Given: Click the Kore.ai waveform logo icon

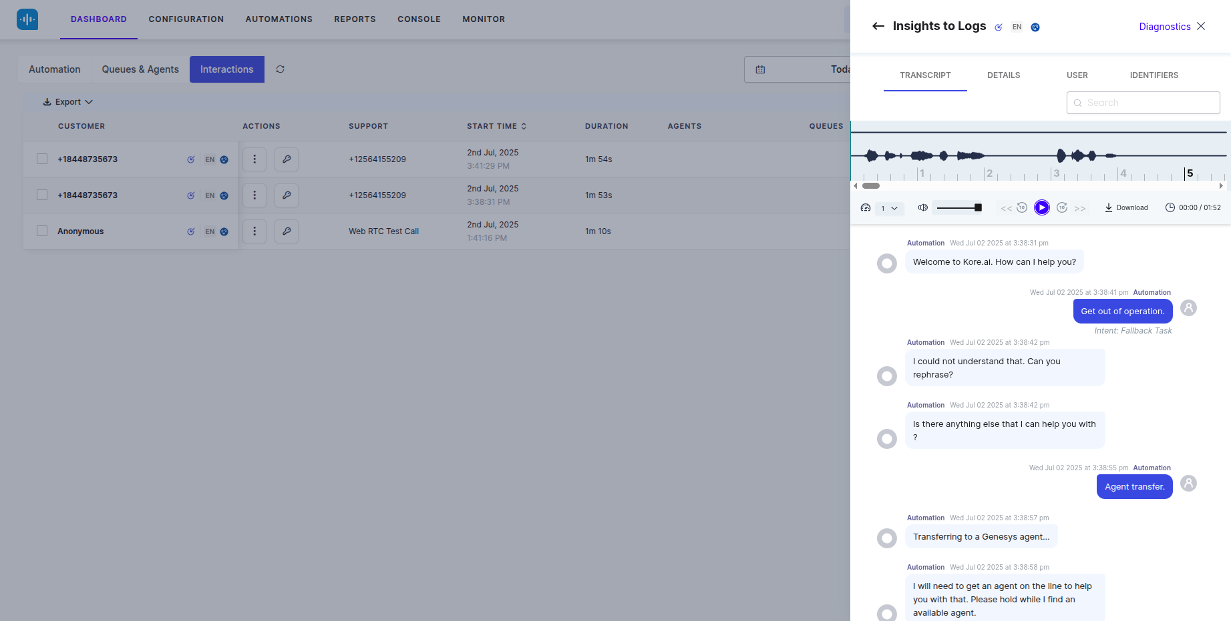Looking at the screenshot, I should (27, 19).
